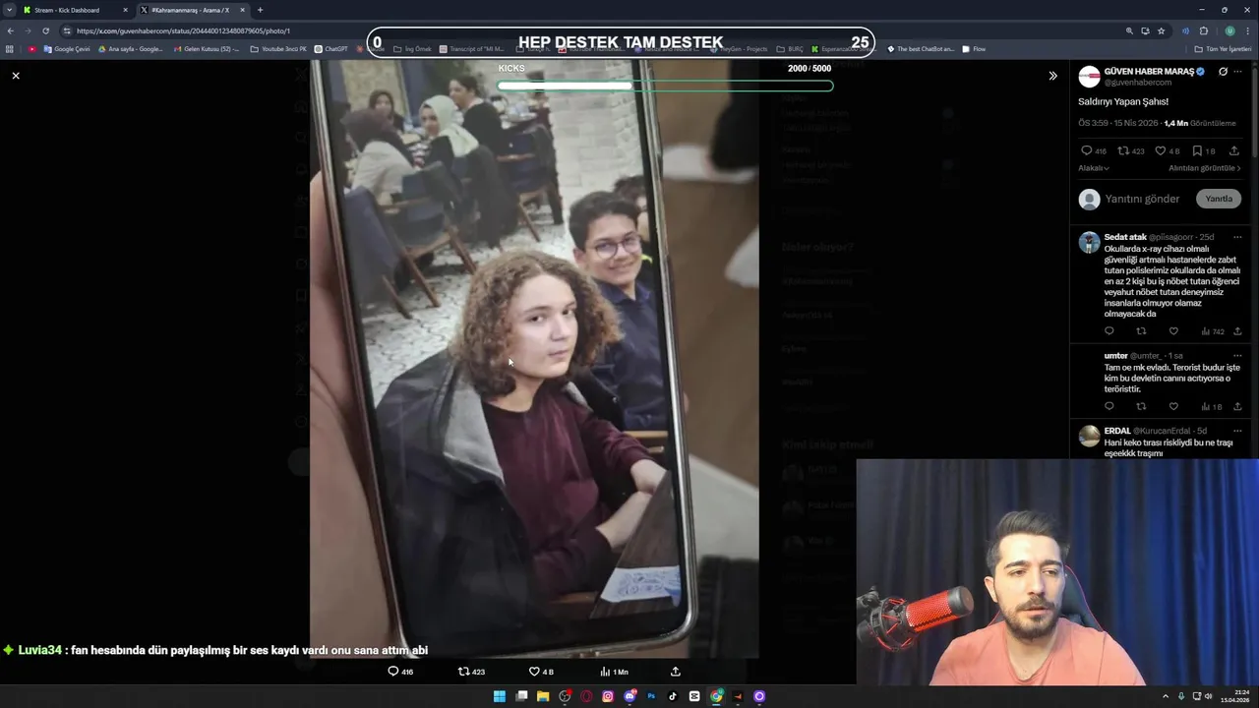Screen dimensions: 1259x708
Task: Open BURÇ bookmark folder
Action: (790, 49)
